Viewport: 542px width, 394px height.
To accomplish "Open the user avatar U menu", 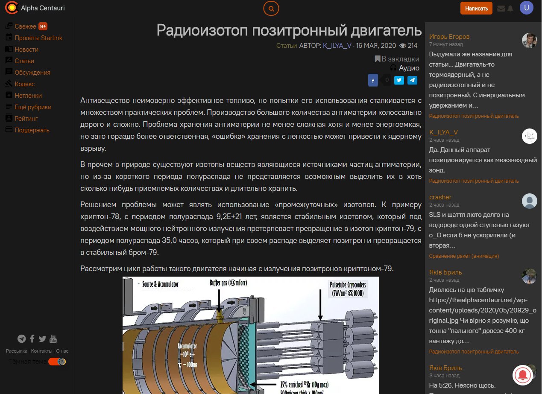I will [526, 8].
